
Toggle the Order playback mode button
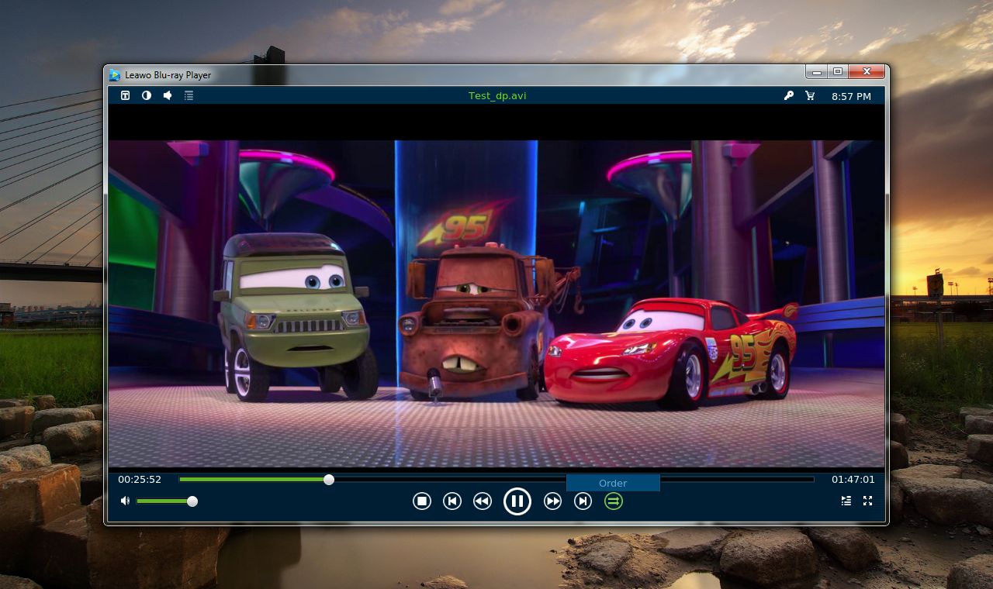(x=613, y=501)
